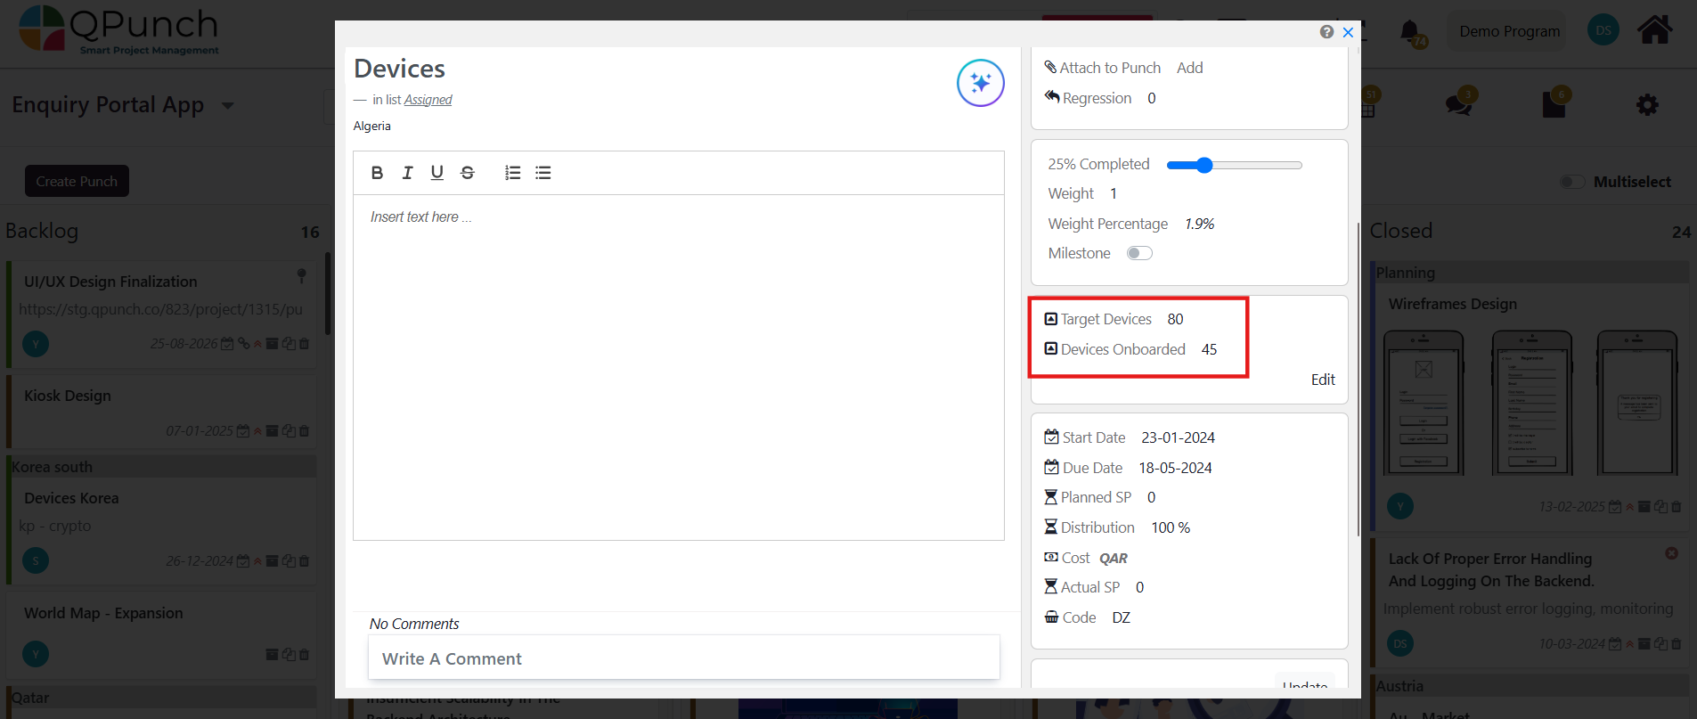This screenshot has width=1697, height=719.
Task: Open the Assigned list link
Action: (x=428, y=100)
